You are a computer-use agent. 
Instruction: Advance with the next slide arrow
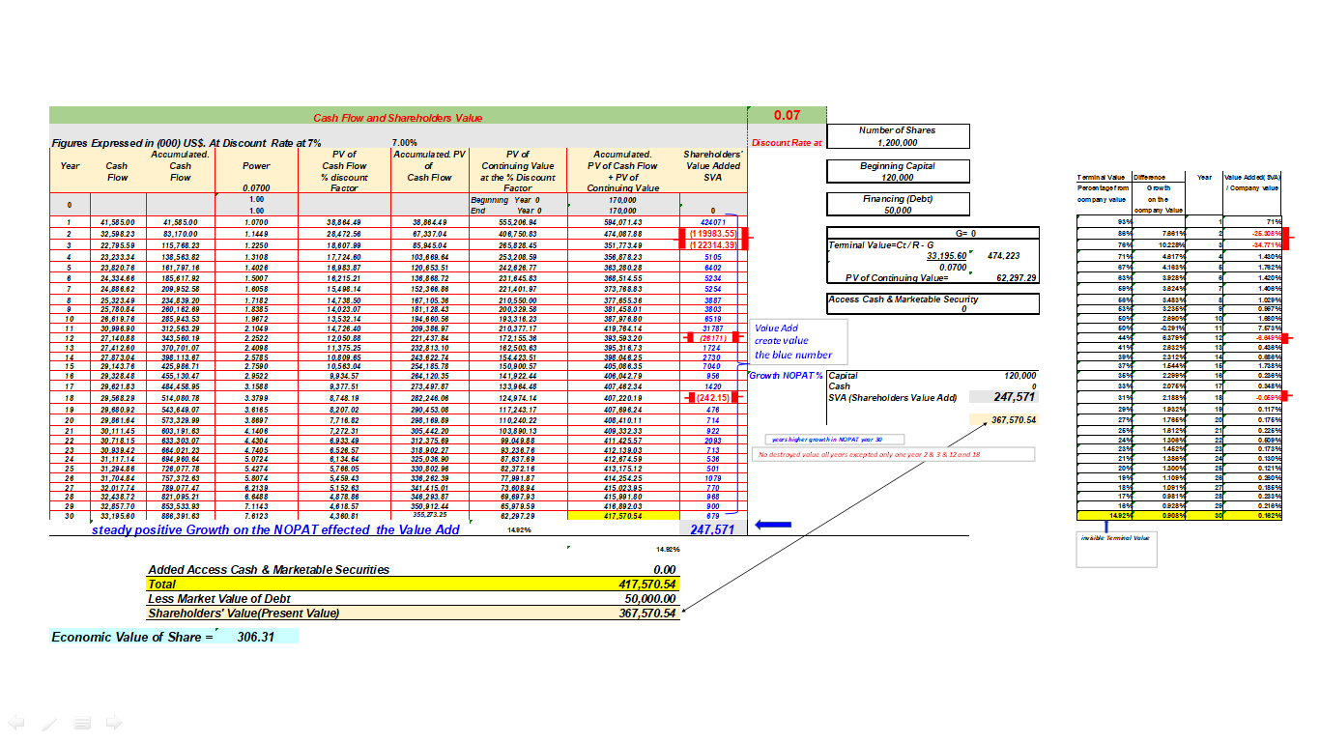(x=114, y=722)
